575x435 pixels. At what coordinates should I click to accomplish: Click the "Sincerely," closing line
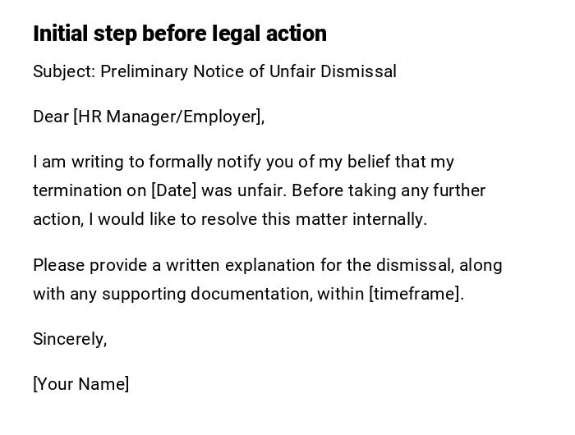pyautogui.click(x=70, y=339)
